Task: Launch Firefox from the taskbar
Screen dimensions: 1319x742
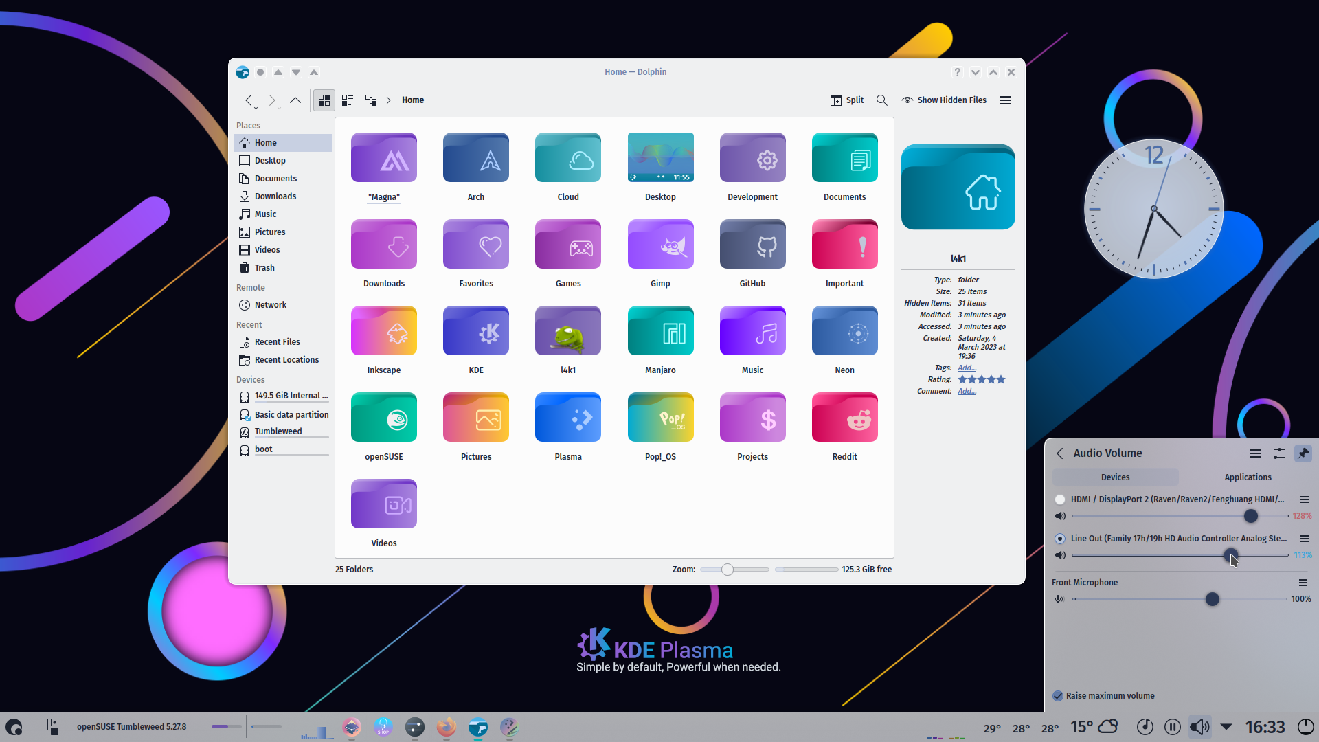Action: point(447,727)
